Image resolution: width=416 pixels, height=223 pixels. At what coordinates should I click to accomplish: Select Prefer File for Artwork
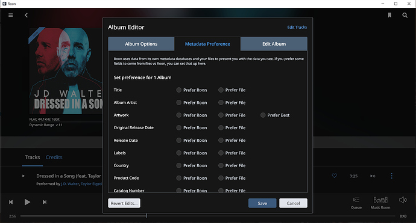(221, 115)
